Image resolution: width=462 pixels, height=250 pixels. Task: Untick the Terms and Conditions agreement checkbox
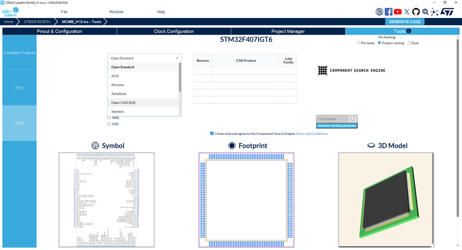212,134
